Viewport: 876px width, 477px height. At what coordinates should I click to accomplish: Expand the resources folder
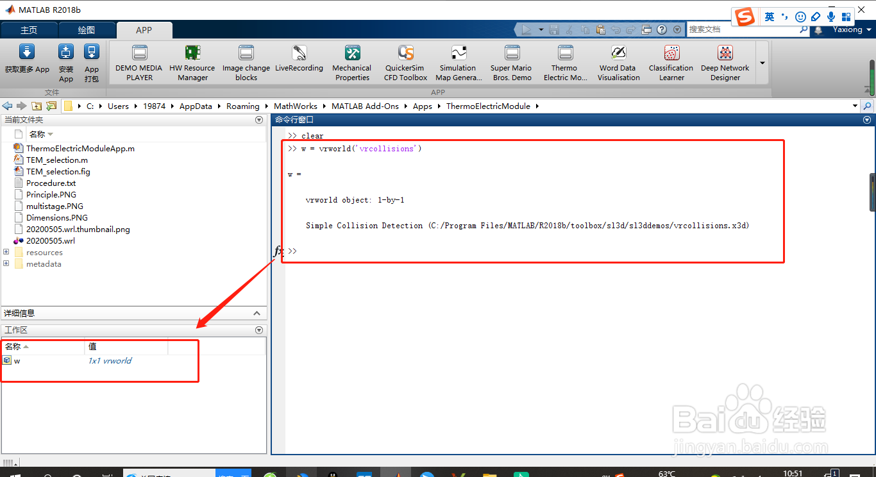[6, 252]
